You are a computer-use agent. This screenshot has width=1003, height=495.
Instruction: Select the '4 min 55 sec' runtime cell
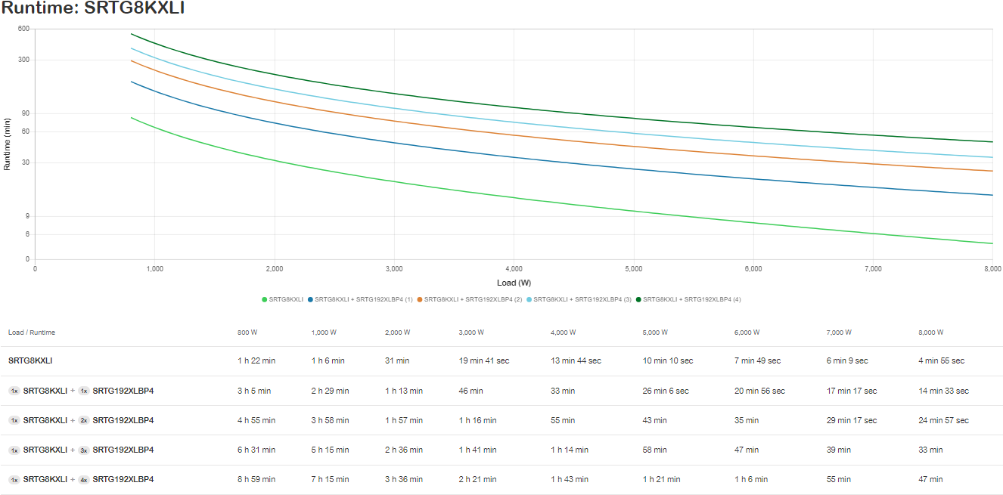(x=942, y=361)
